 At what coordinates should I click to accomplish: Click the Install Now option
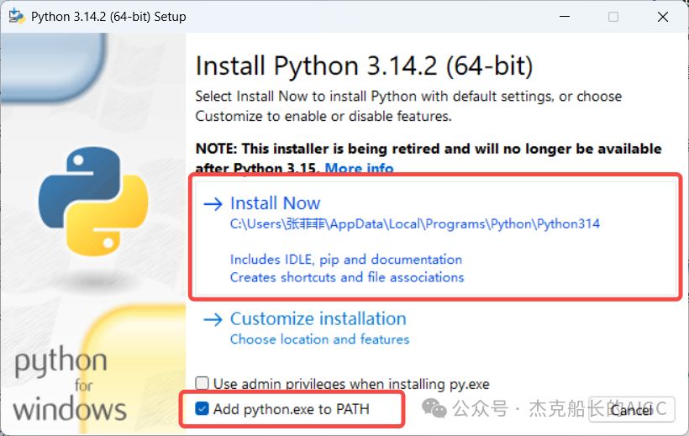point(435,238)
